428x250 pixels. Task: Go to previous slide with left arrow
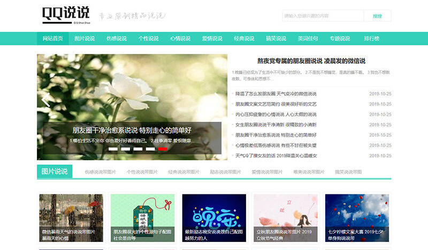point(46,100)
